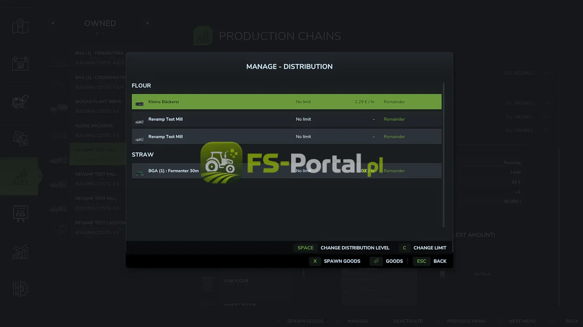Open the settings sliders sidebar icon

20,289
